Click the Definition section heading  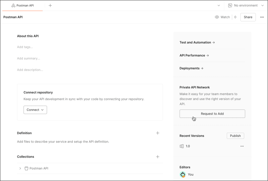point(24,133)
